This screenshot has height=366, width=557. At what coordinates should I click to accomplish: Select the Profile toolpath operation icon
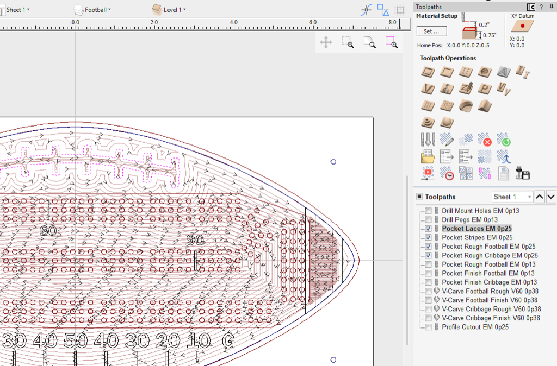[428, 72]
